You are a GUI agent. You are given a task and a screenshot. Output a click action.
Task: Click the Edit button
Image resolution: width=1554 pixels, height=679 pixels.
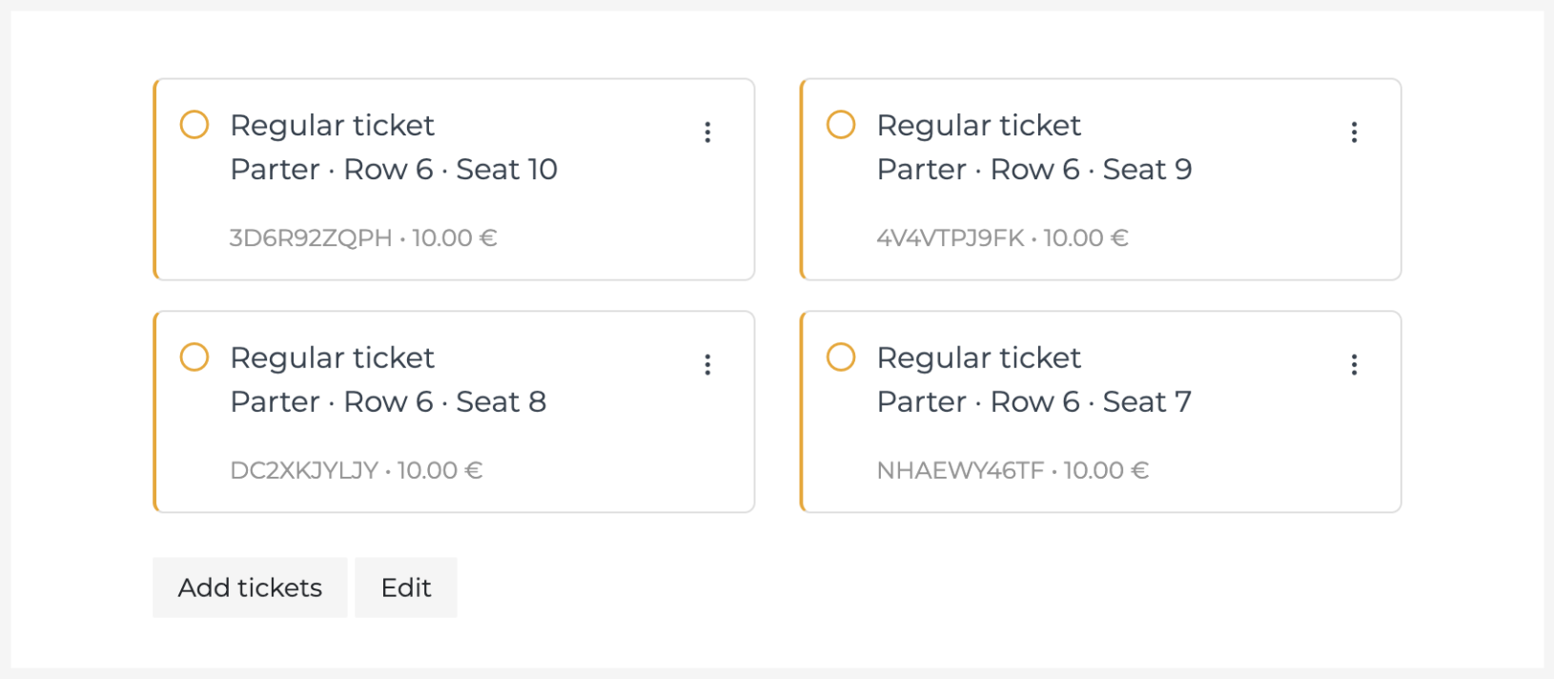[405, 587]
